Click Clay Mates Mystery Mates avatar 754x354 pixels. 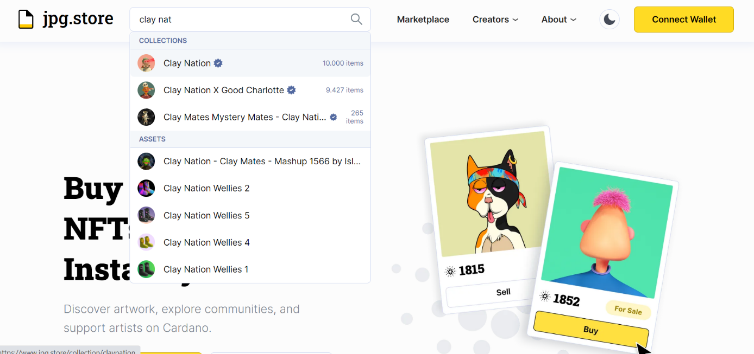pyautogui.click(x=146, y=117)
